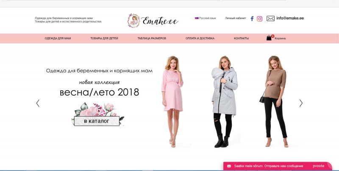Viewport: 339px width, 171px height.
Task: Click the info@emake.ee email link
Action: 290,18
